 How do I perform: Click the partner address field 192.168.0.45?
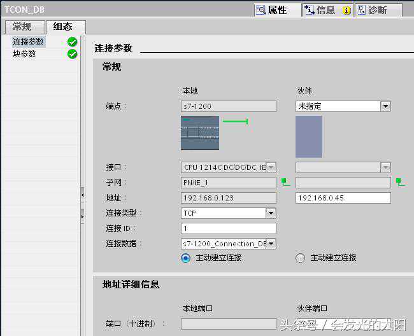pos(343,198)
